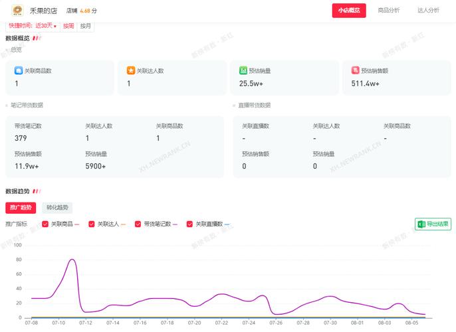456x332 pixels.
Task: Toggle the 关联商品 checkbox in chart legend
Action: click(x=45, y=224)
